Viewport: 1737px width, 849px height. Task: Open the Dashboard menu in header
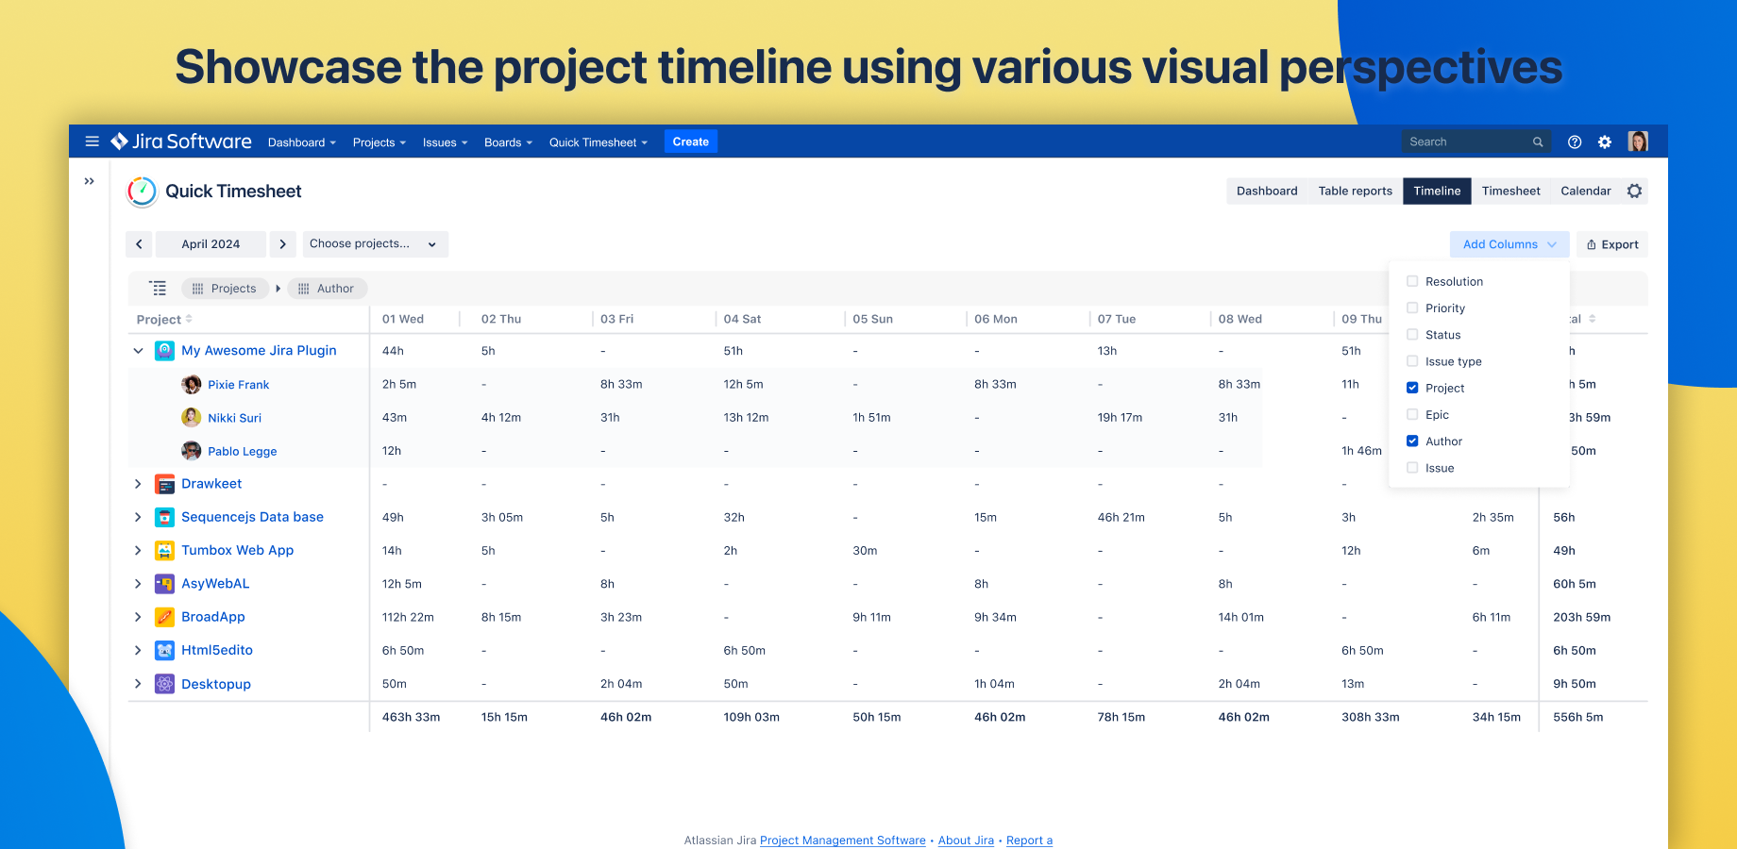302,142
